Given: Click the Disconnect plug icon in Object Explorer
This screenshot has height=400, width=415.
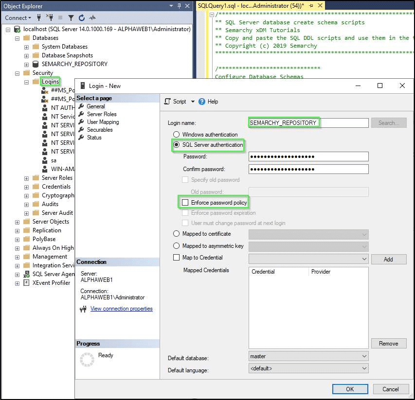Looking at the screenshot, I should (x=50, y=17).
